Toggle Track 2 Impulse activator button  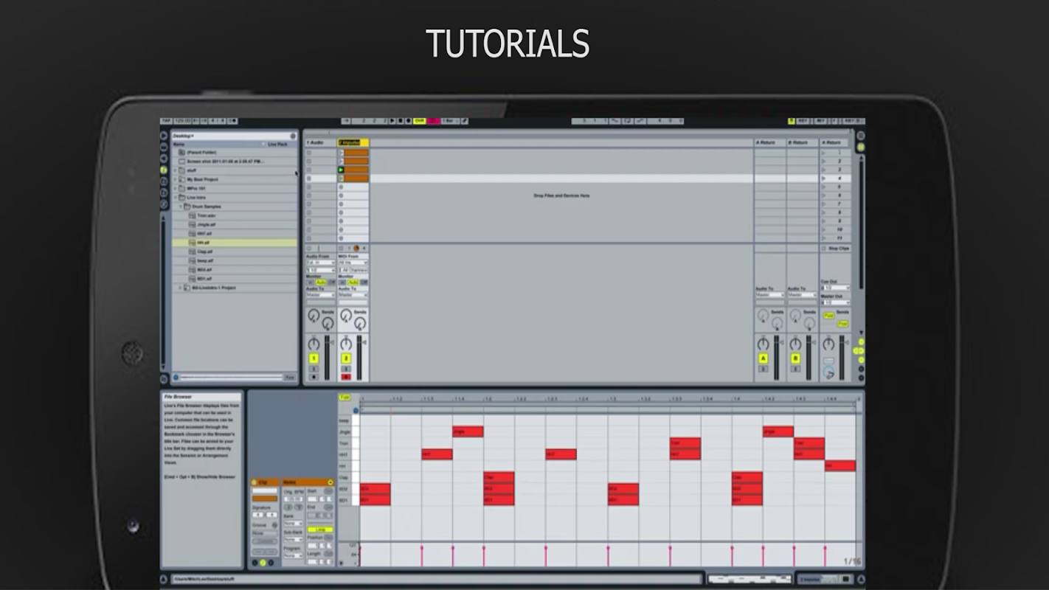pyautogui.click(x=346, y=358)
